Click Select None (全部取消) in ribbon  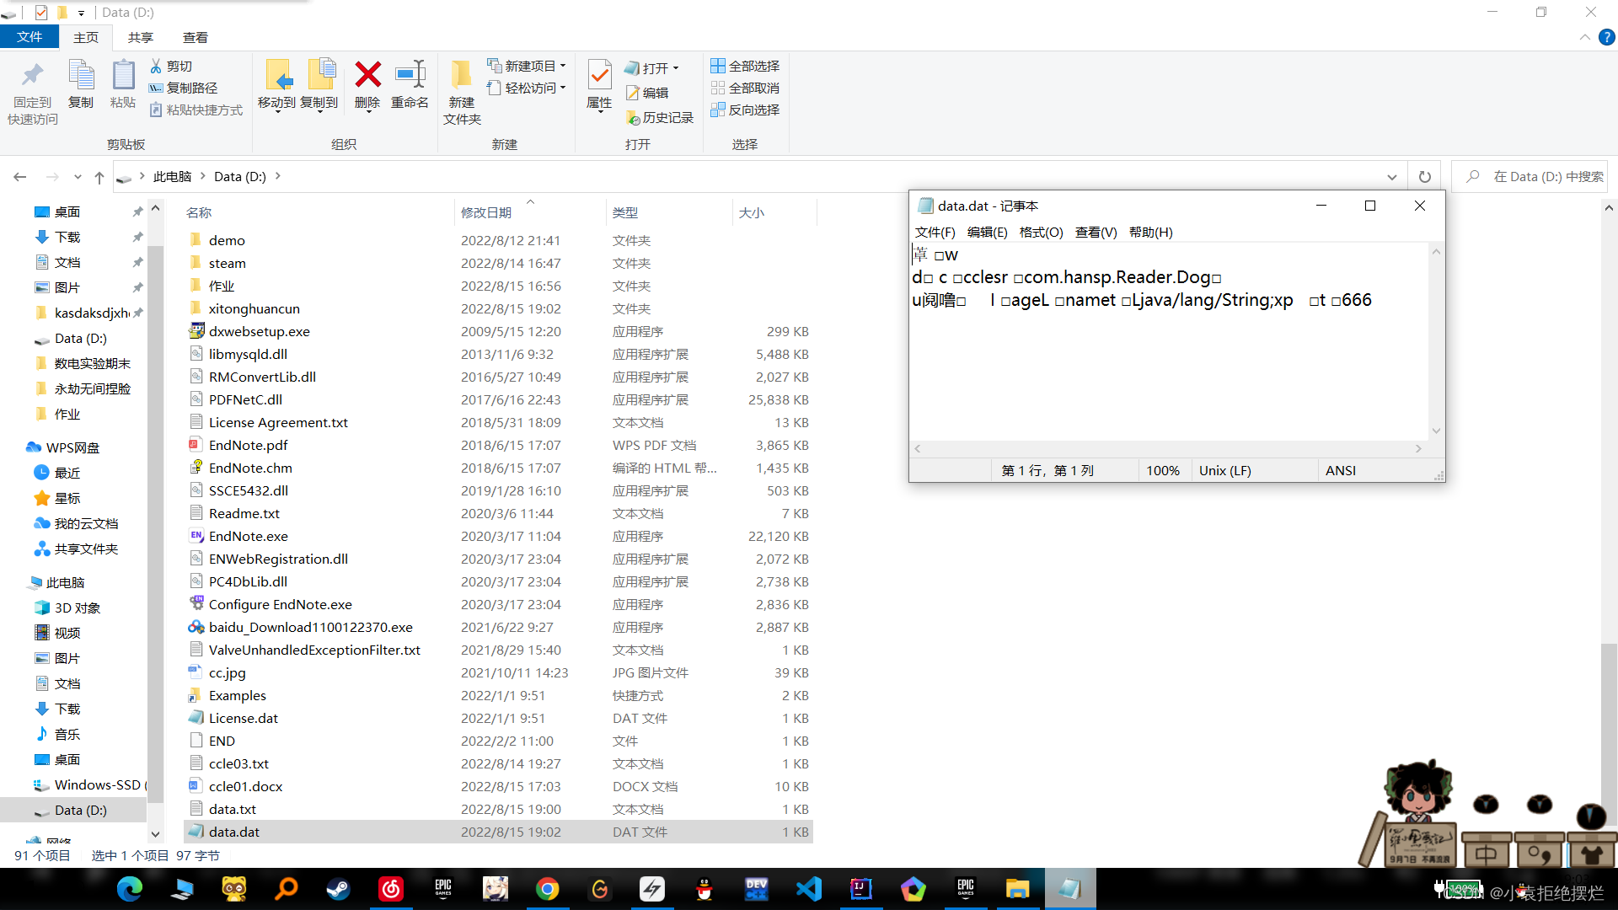(x=745, y=88)
